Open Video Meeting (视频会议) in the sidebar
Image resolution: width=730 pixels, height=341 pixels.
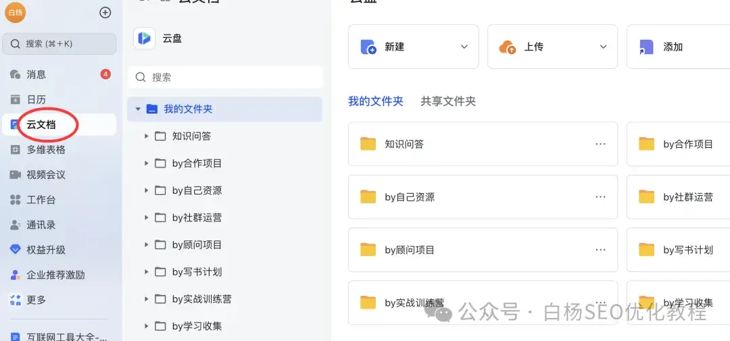[x=45, y=174]
